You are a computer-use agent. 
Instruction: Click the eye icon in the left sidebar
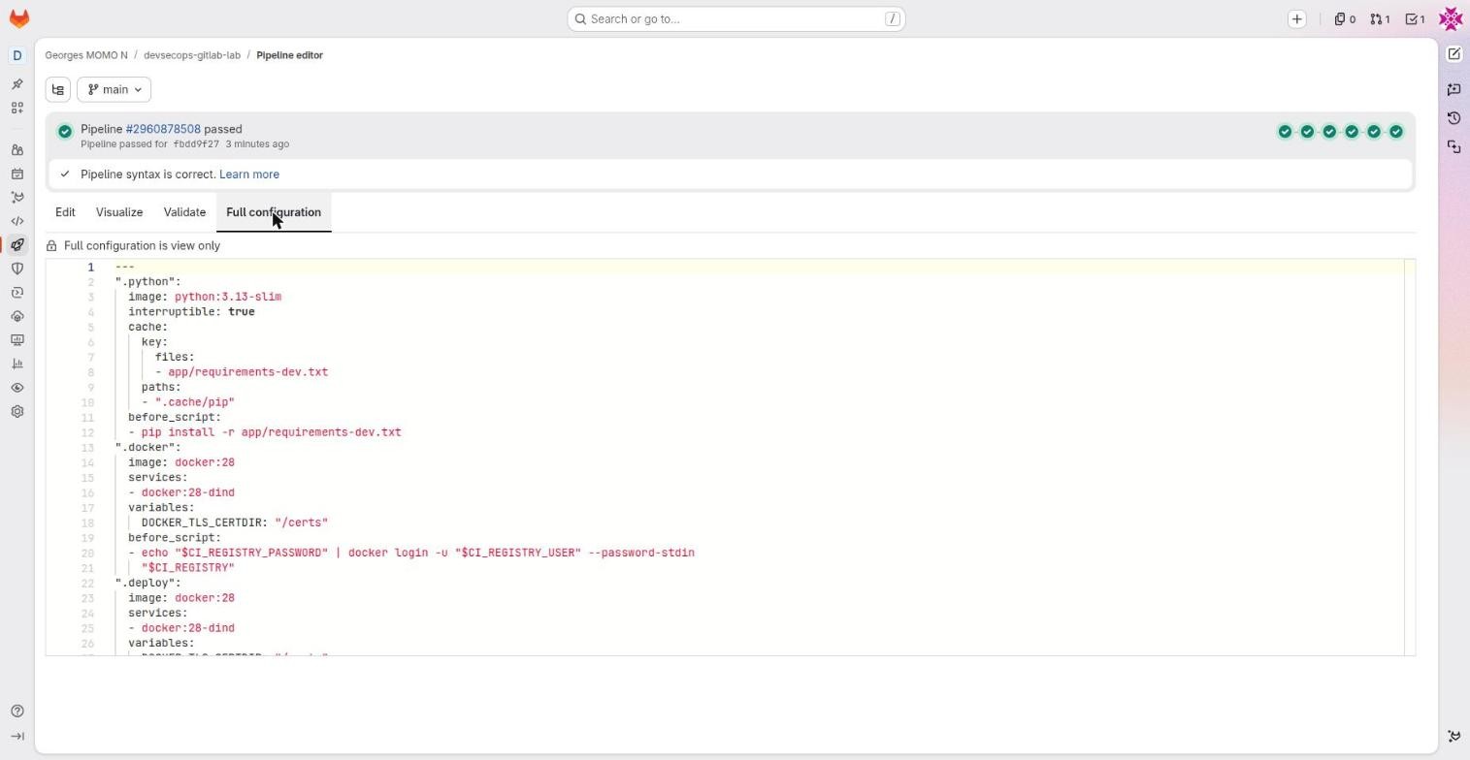[16, 388]
